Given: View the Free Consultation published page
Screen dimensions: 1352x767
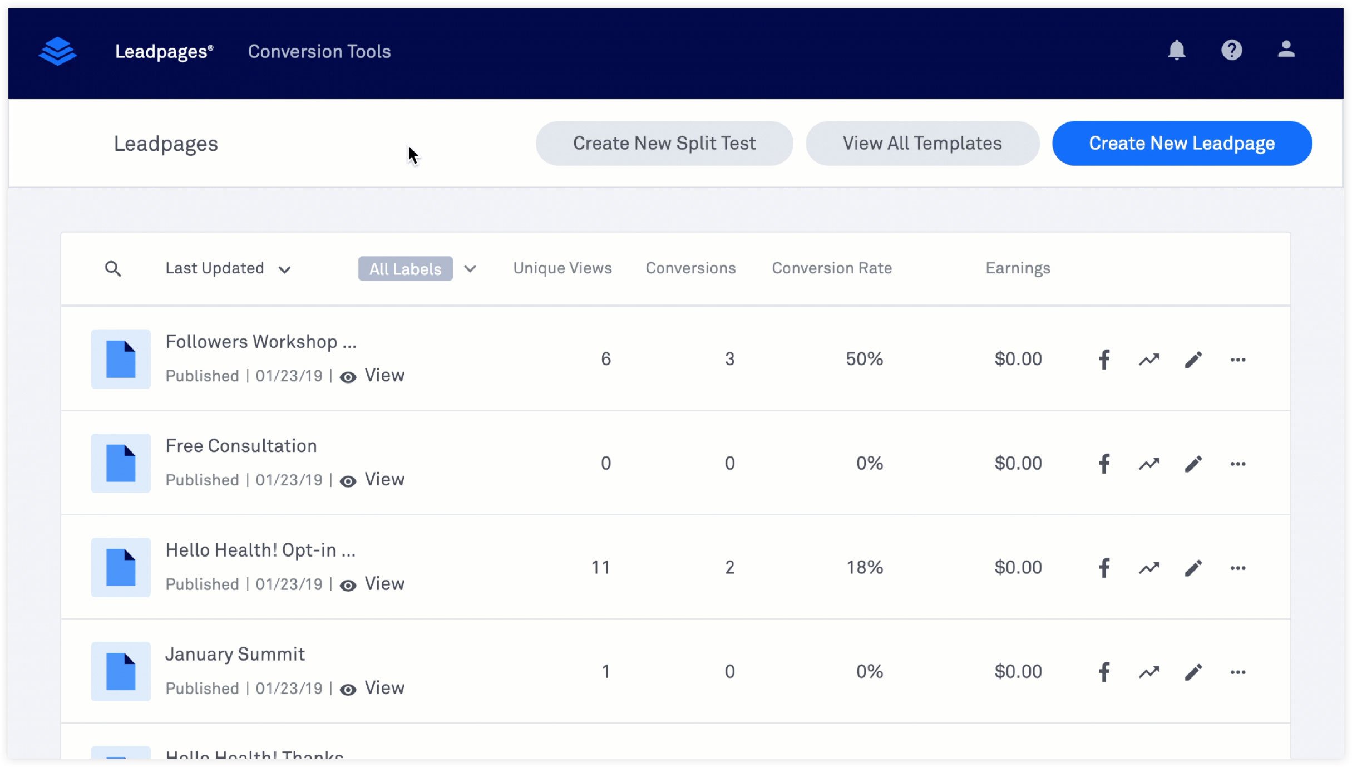Looking at the screenshot, I should coord(372,480).
